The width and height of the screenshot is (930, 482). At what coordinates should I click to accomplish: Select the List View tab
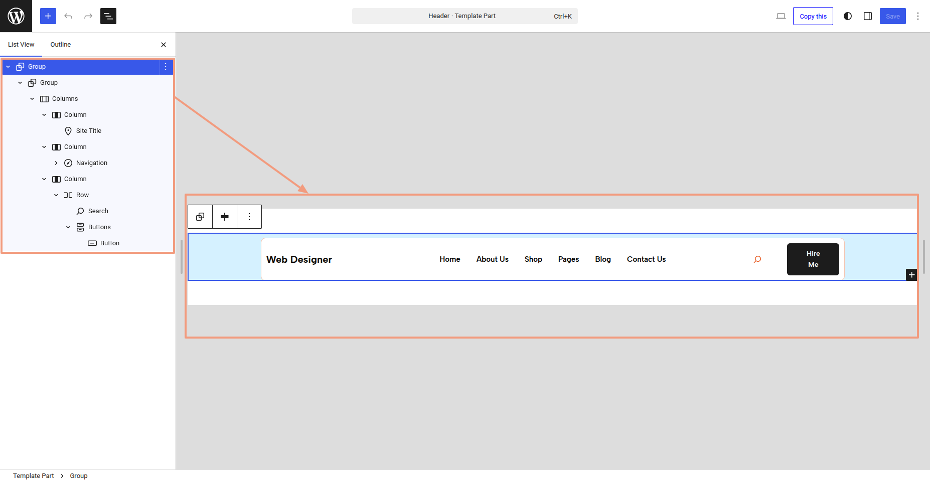21,45
